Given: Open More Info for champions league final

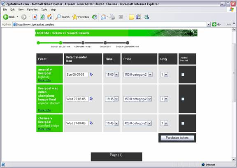Looking at the screenshot, I should click(x=44, y=110).
